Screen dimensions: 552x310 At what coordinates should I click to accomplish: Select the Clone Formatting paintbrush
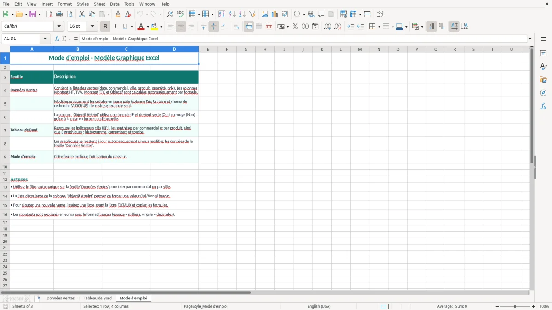pyautogui.click(x=118, y=14)
